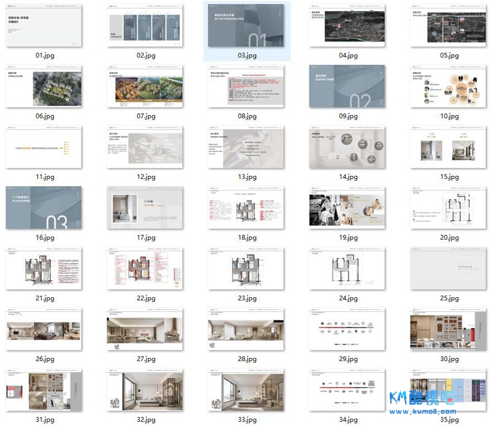The image size is (491, 426).
Task: Click the 32.jpg bedroom render thumbnail
Action: [x=145, y=390]
